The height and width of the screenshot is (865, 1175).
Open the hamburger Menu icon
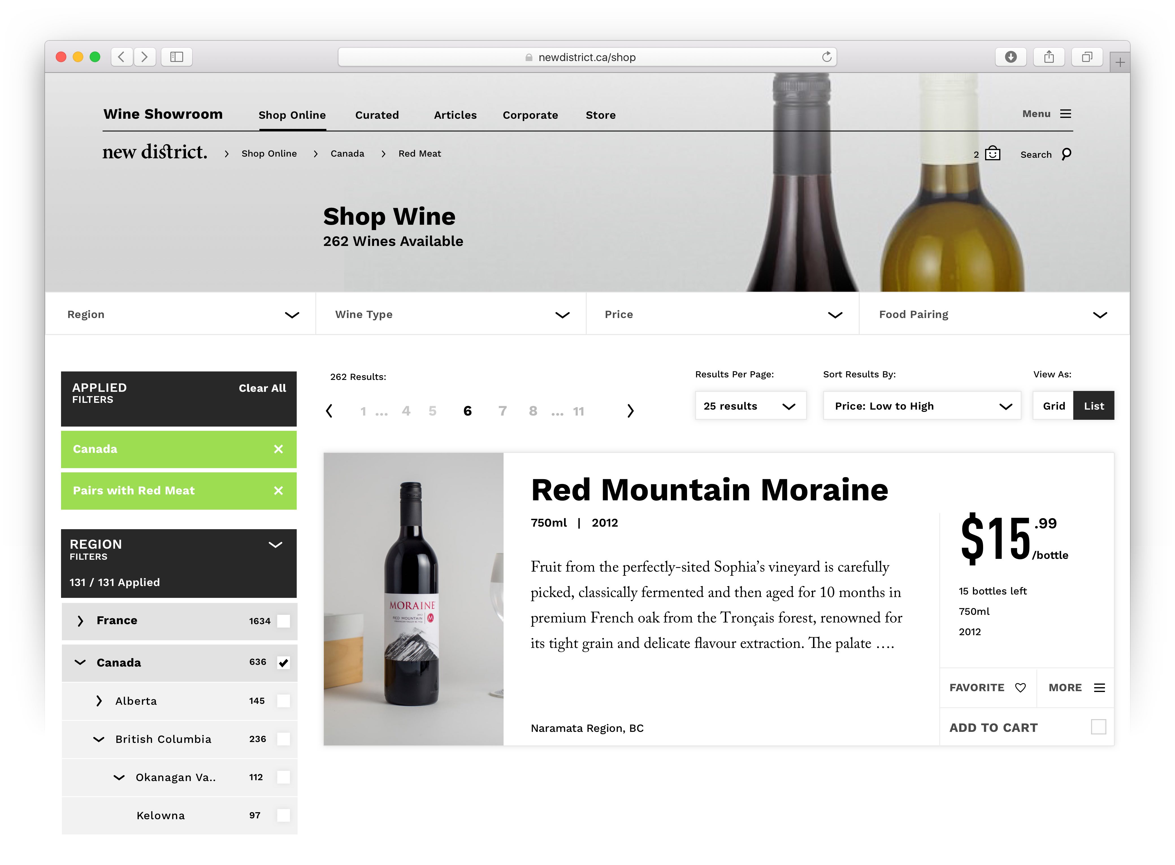click(x=1065, y=114)
